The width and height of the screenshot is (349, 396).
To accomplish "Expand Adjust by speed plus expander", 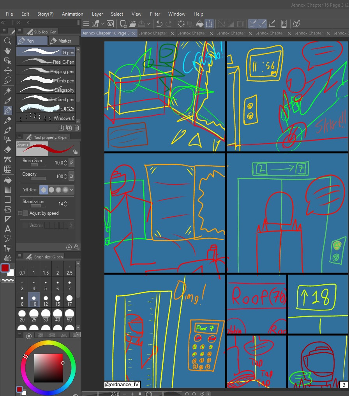I will point(20,213).
